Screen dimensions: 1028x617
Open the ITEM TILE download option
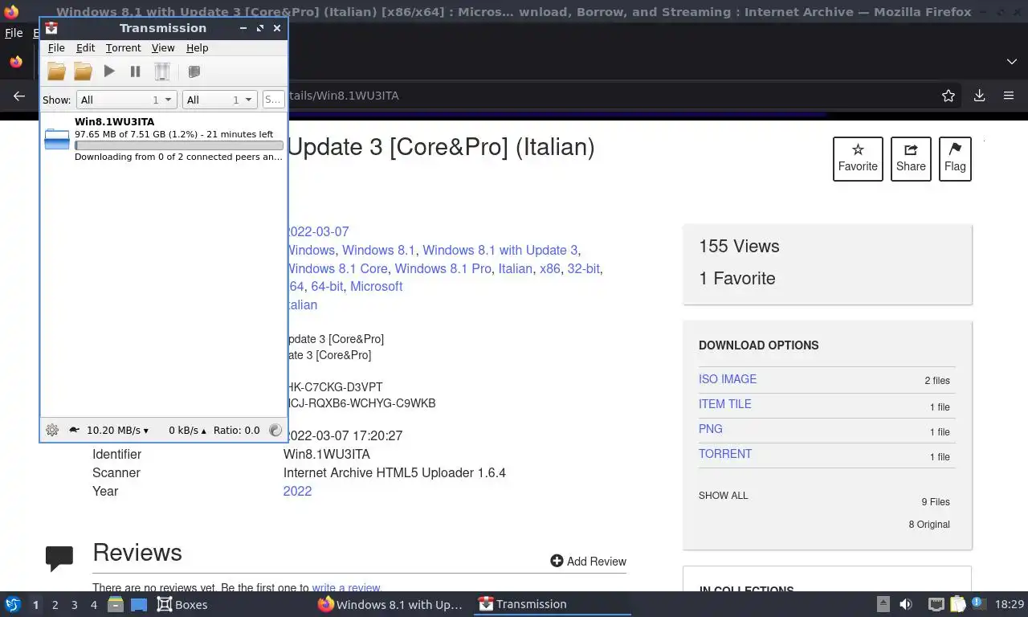(x=725, y=404)
